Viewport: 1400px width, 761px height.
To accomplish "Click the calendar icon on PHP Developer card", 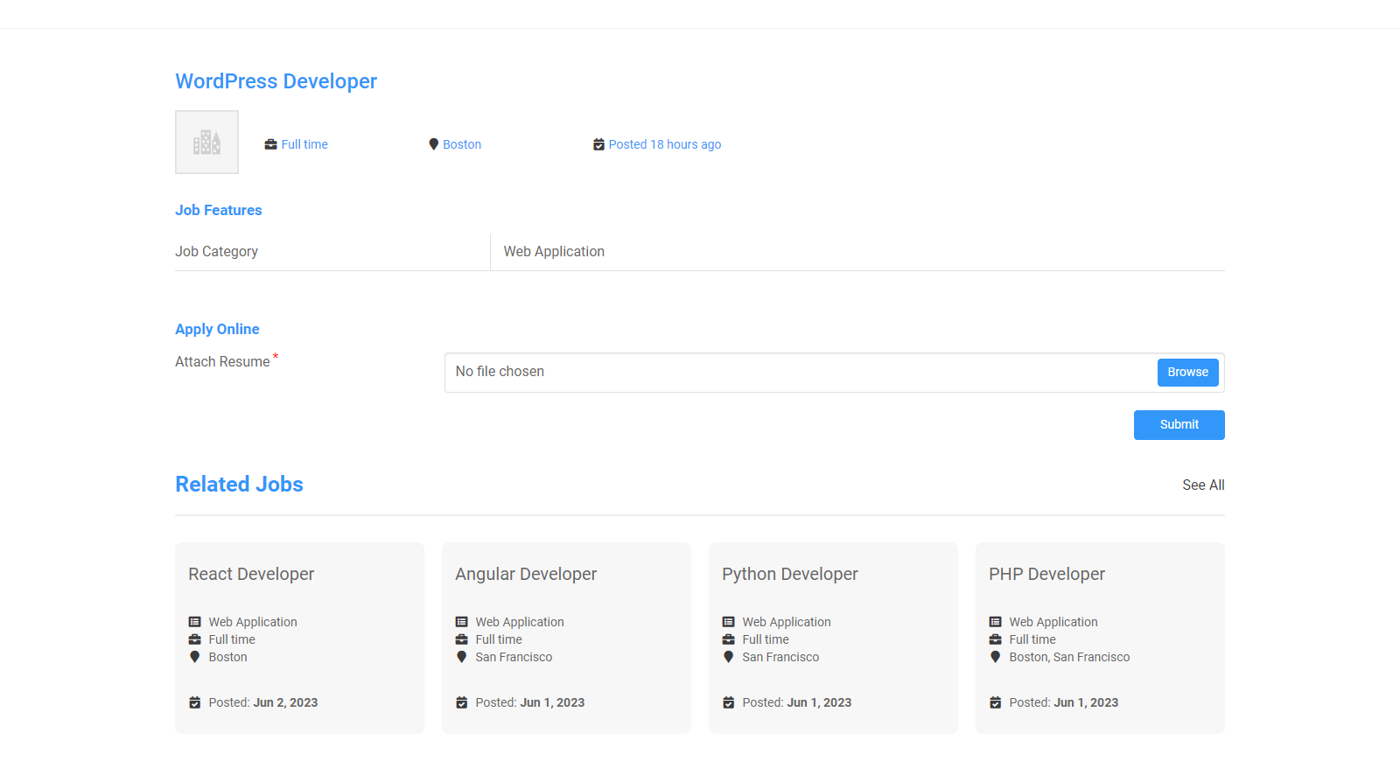I will tap(996, 702).
